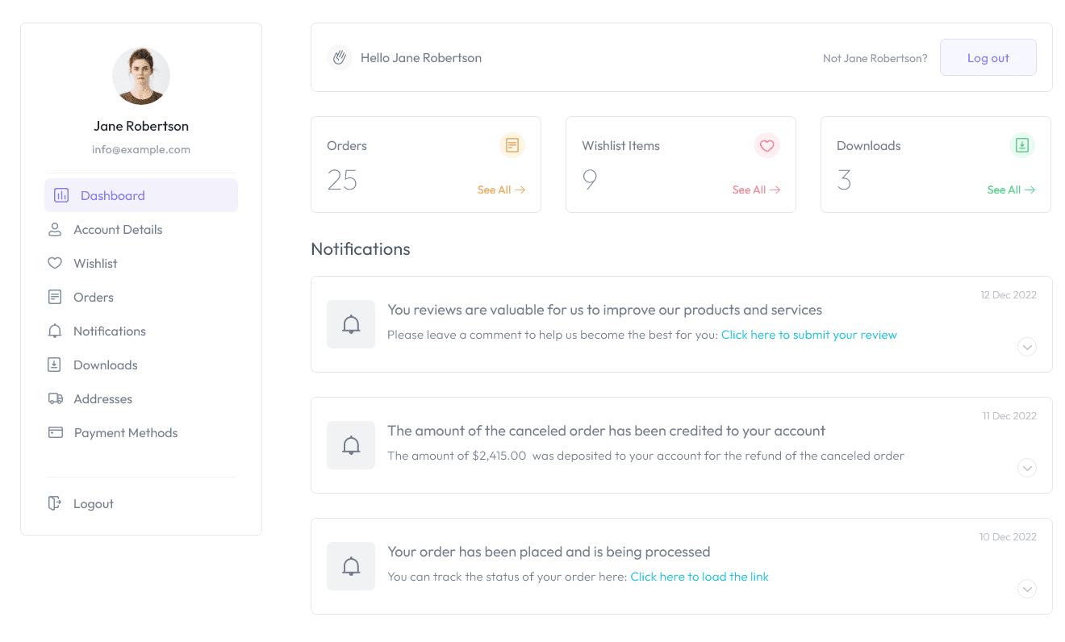1065x642 pixels.
Task: Click the pink Wishlist heart icon
Action: point(767,145)
